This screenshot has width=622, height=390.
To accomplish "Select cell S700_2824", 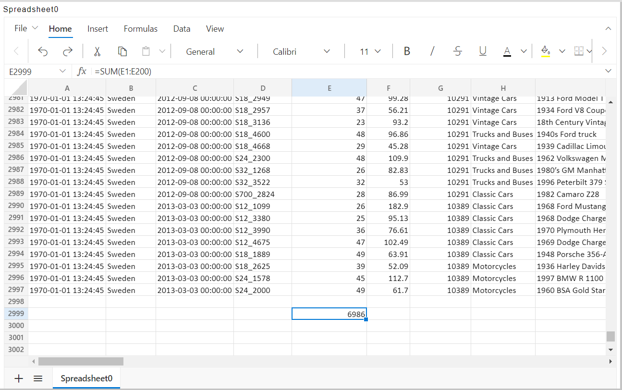I will pyautogui.click(x=262, y=194).
